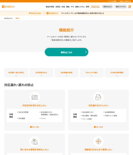Viewport: 133px width, 155px height.
Task: Expand the 活用法 menu chevron
Action: [58, 10]
